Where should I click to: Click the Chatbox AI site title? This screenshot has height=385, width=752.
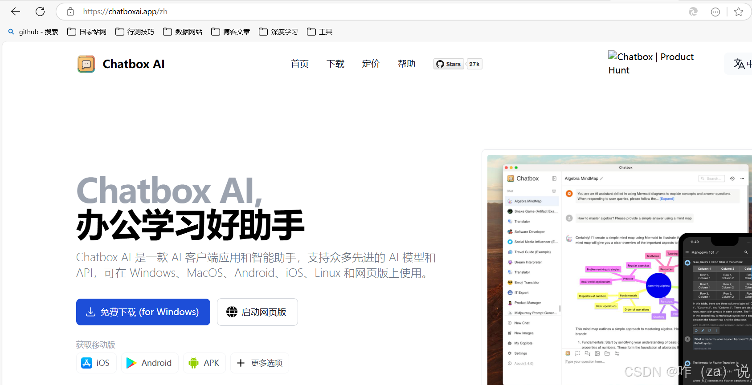134,64
